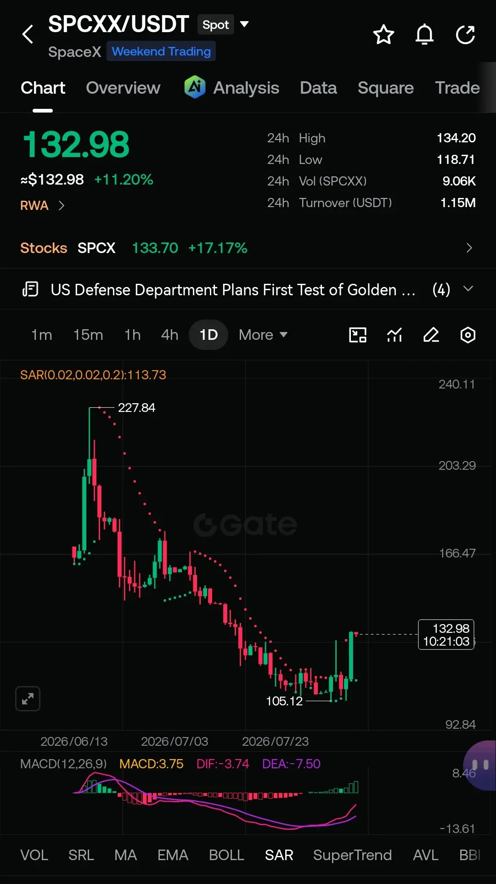Switch to the Data tab
The height and width of the screenshot is (884, 496).
318,88
